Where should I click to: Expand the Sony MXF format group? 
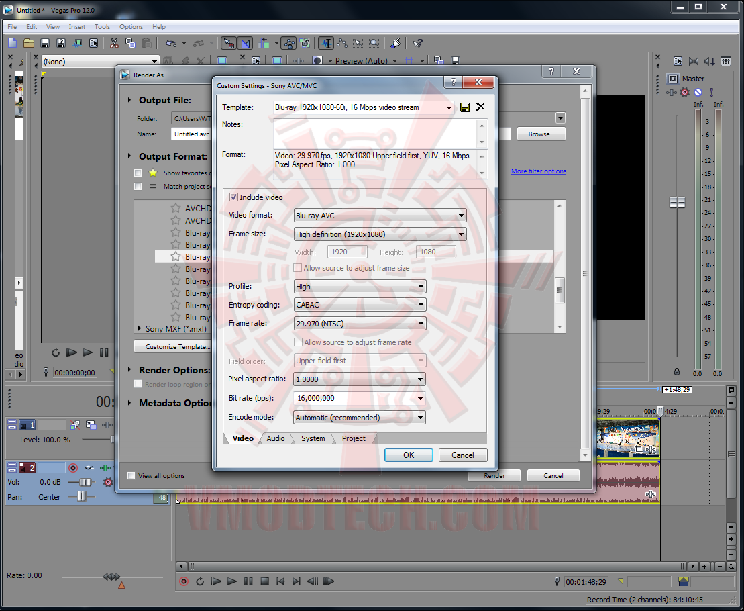point(140,328)
